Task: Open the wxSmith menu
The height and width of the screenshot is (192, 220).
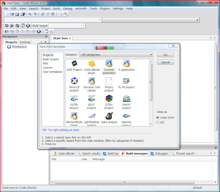Action: tap(81, 9)
